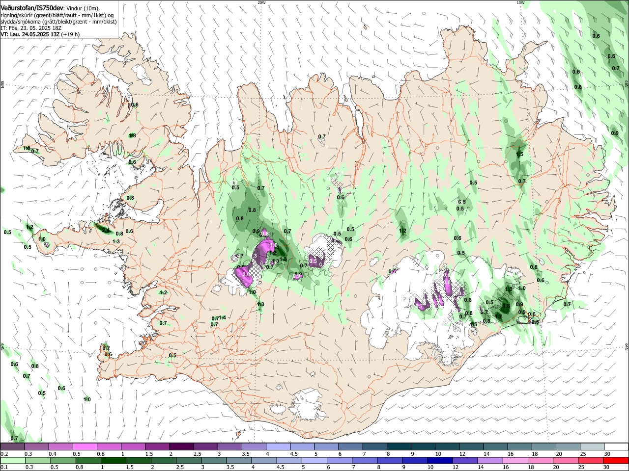Click the lavender 4 snow legend swatch
Screen dimensions: 629x471
(x=278, y=447)
